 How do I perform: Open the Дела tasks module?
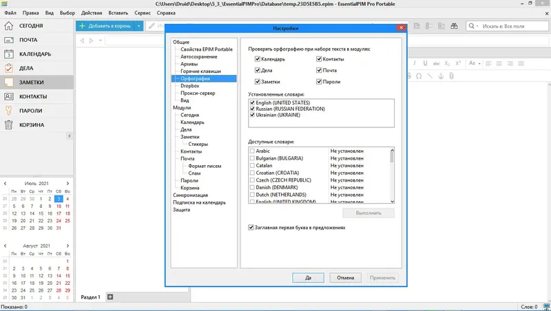click(x=37, y=68)
